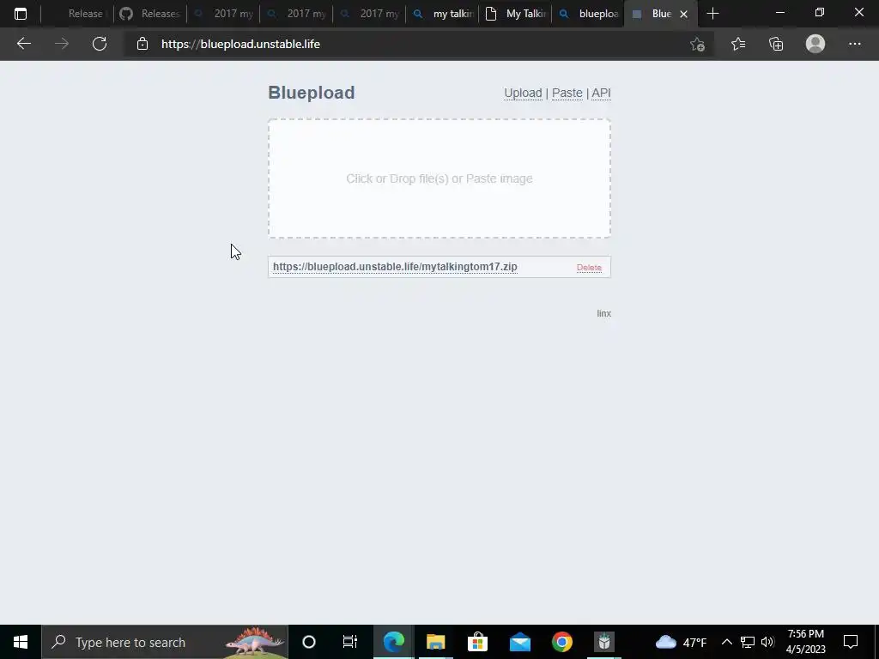The width and height of the screenshot is (879, 659).
Task: Open the volume speaker tray icon
Action: coord(767,642)
